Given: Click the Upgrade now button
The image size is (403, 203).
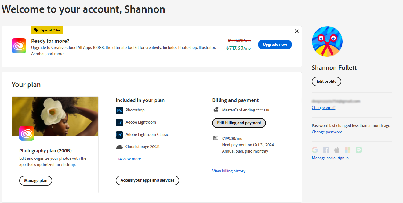Looking at the screenshot, I should click(x=275, y=45).
